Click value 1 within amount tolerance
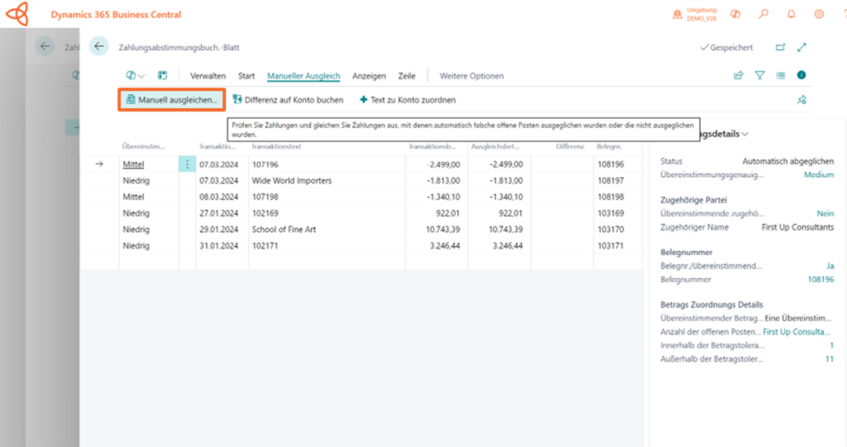Viewport: 847px width, 447px height. click(832, 345)
